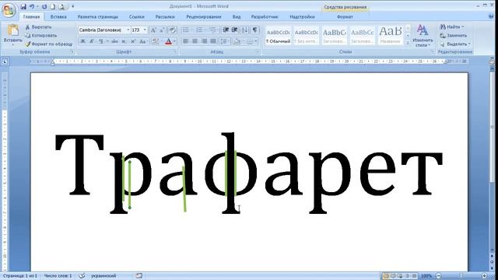Open the Рассылки tab
The height and width of the screenshot is (280, 498).
tap(165, 17)
